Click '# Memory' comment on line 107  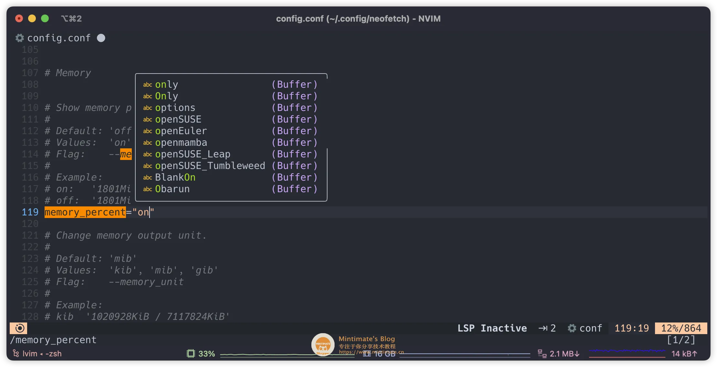(x=68, y=73)
